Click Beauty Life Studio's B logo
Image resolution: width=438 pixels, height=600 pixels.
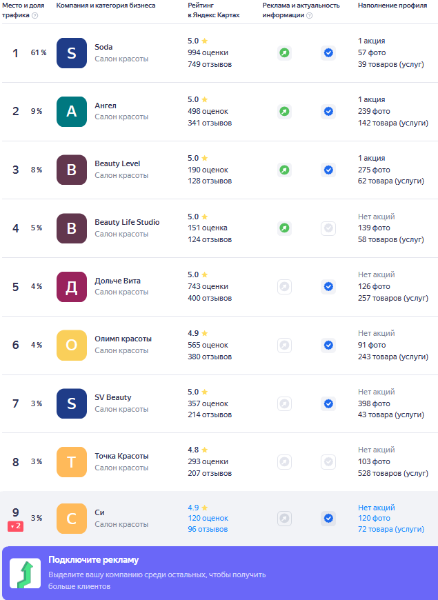tap(72, 228)
